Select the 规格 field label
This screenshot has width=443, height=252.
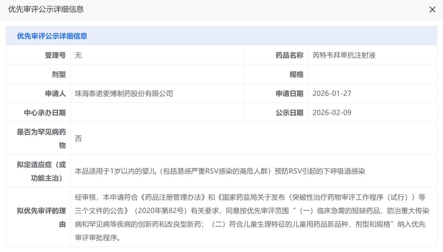coord(296,74)
